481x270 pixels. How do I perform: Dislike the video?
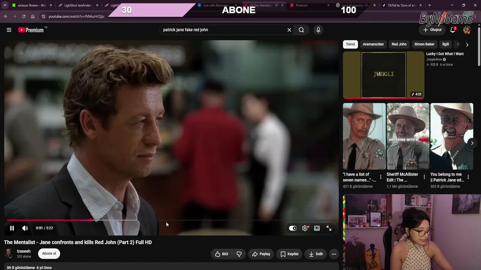click(x=239, y=254)
